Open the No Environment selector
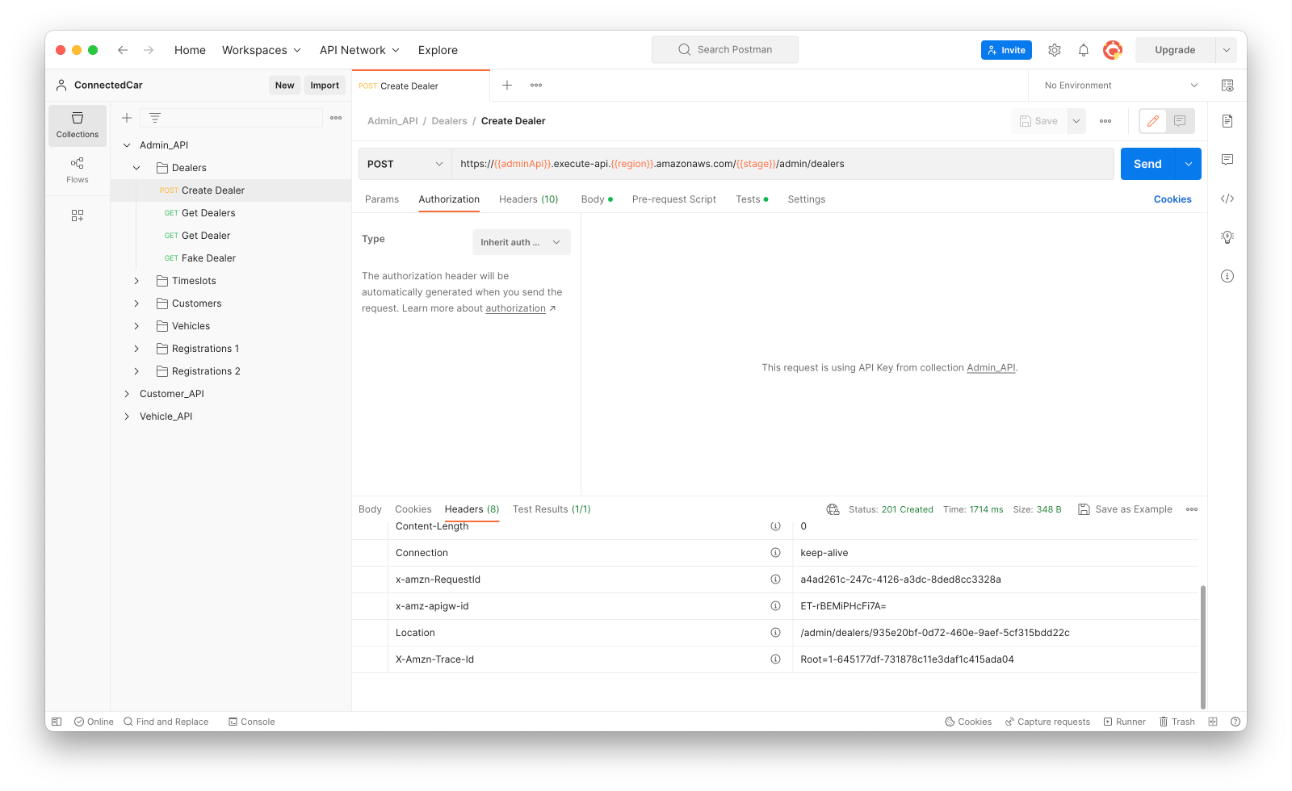The height and width of the screenshot is (791, 1292). [x=1122, y=86]
